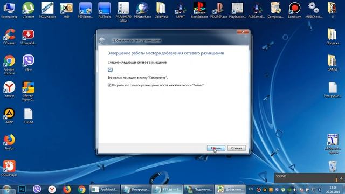Viewport: 345px width, 194px height.
Task: Open the PlayStation desktop shortcut
Action: click(237, 10)
